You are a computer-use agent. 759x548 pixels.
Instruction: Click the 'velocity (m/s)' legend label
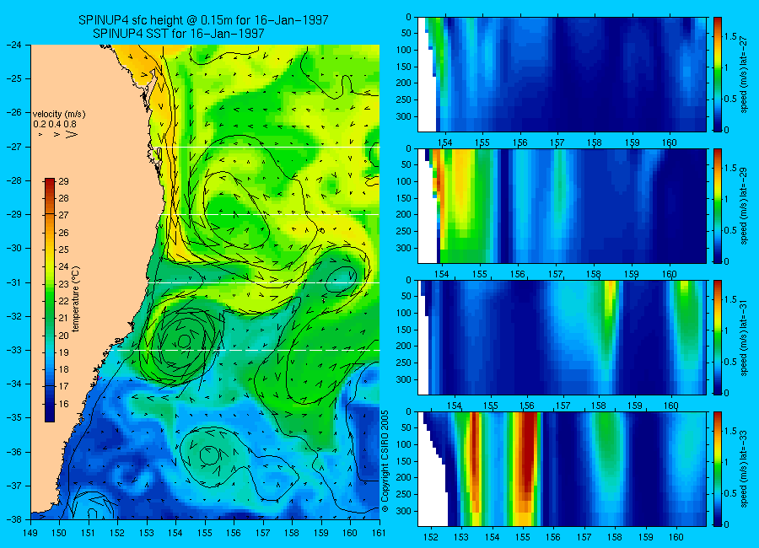pos(59,115)
